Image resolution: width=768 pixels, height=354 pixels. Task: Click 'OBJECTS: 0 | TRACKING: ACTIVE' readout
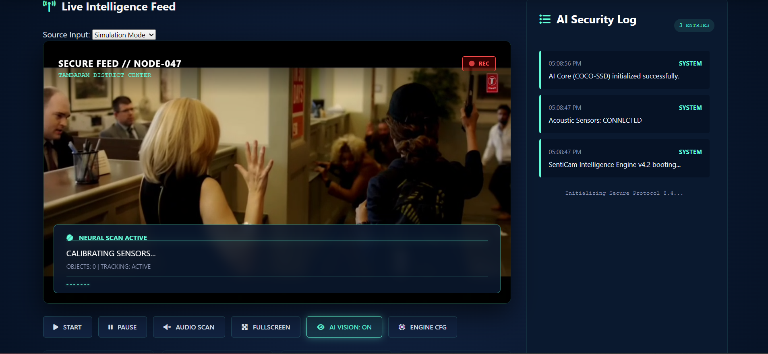[108, 267]
